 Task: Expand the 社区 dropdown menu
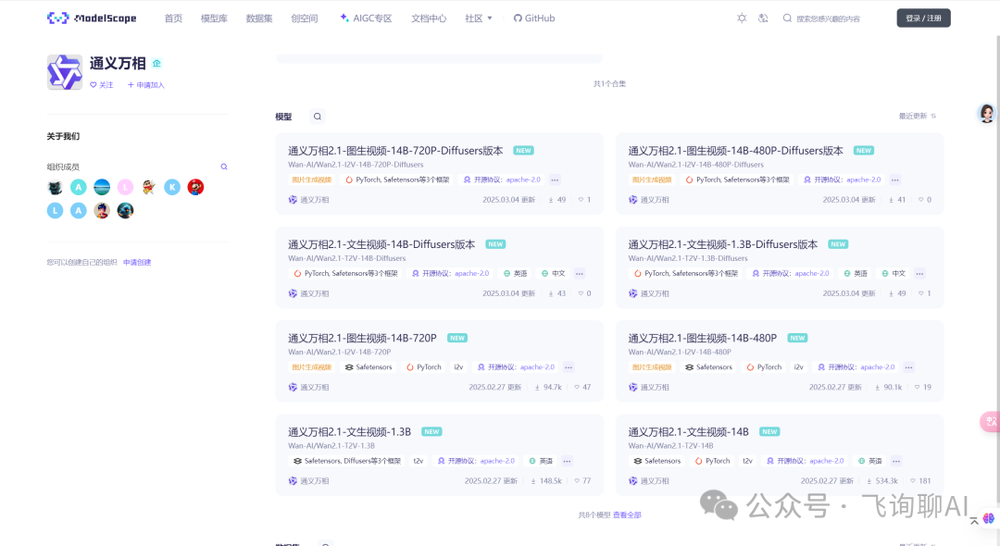point(479,19)
